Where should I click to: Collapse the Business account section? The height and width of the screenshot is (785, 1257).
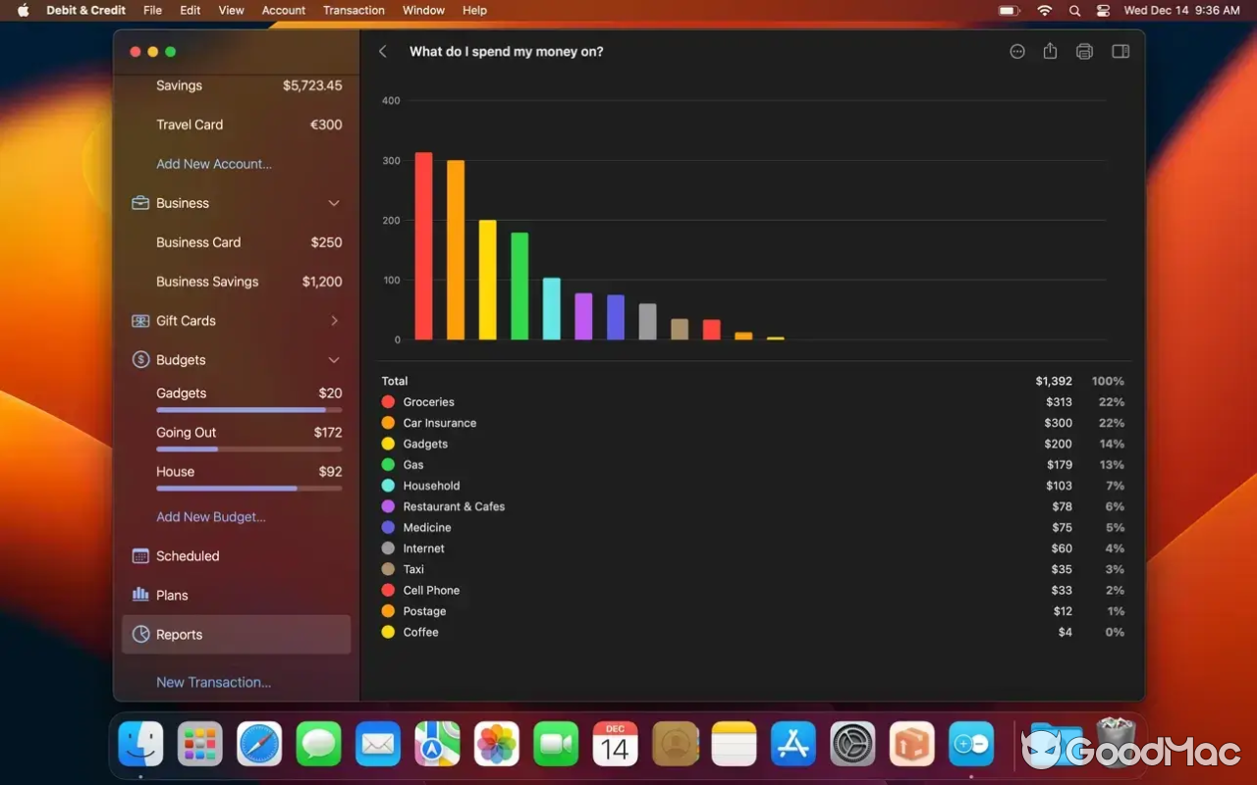(x=333, y=203)
